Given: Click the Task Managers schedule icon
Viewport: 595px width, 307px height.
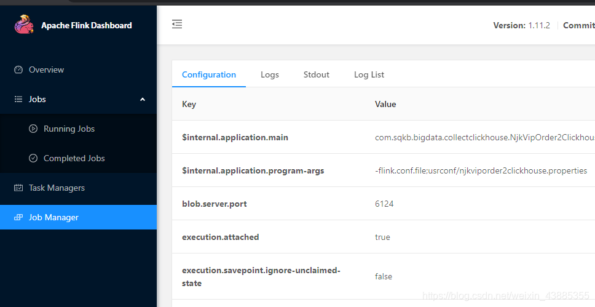Looking at the screenshot, I should pyautogui.click(x=18, y=188).
